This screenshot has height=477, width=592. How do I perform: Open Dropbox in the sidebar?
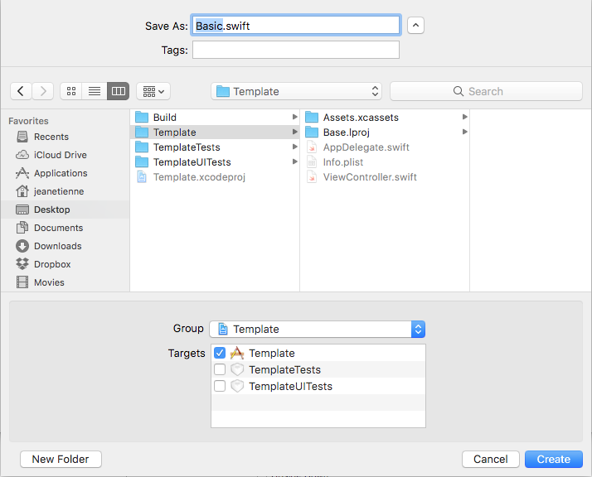coord(51,264)
